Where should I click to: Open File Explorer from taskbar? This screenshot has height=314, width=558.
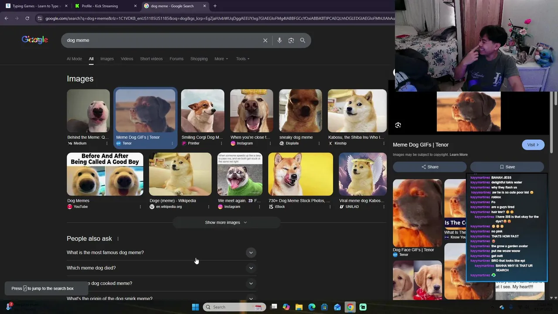click(x=299, y=307)
